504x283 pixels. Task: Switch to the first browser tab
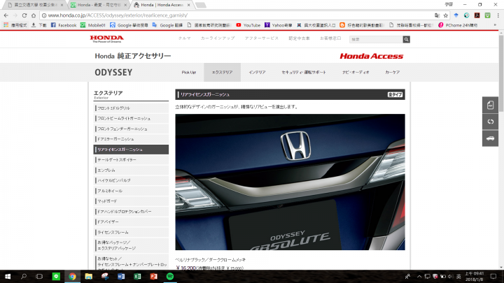35,5
